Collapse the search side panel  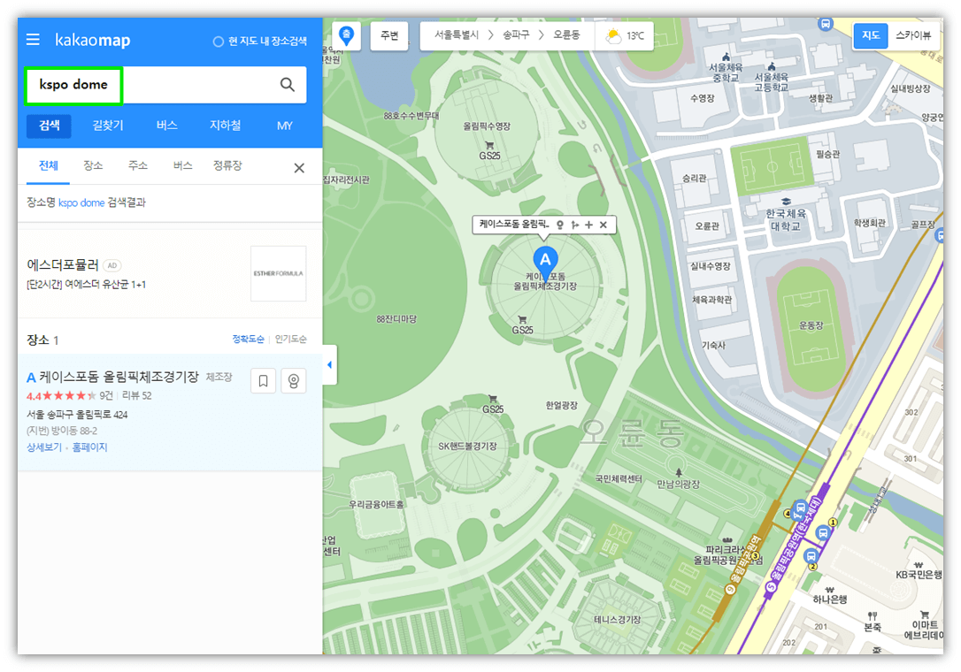330,364
